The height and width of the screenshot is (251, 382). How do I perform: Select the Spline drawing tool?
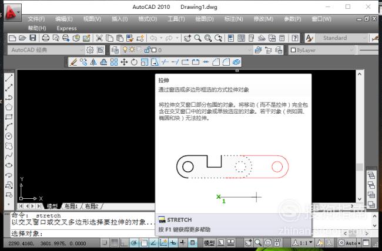coord(9,155)
